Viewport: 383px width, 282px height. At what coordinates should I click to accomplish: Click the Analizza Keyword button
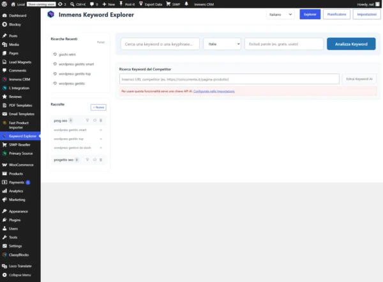point(351,44)
